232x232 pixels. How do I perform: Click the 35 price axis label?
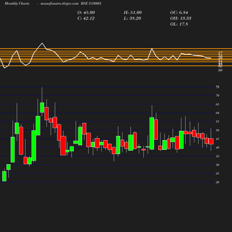pyautogui.click(x=218, y=156)
